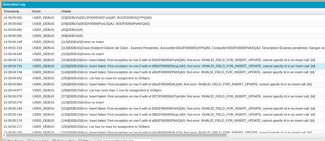Screen dimensions: 325x141
Task: Select the error row at 14:39:04:713
Action: [x=163, y=60]
